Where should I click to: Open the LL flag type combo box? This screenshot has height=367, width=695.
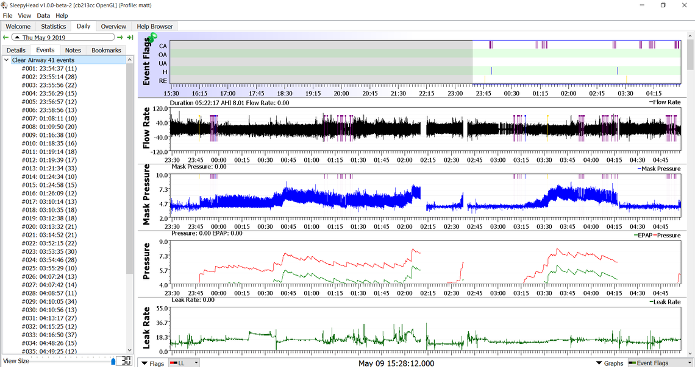[184, 363]
